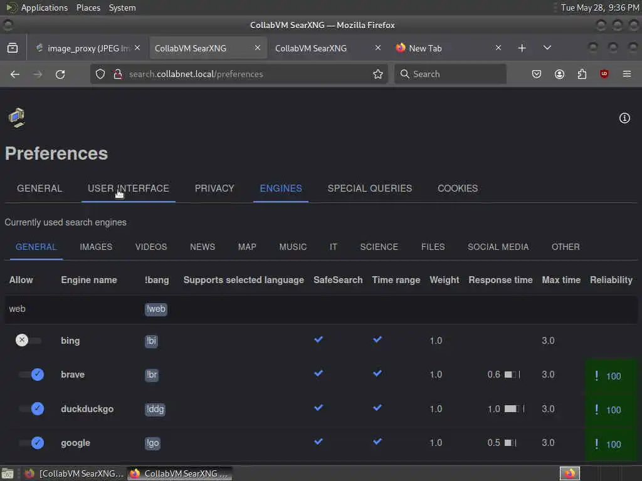Enable the bing engine toggle
642x481 pixels.
pyautogui.click(x=28, y=340)
